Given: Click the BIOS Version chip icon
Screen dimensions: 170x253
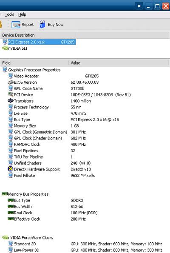Looking at the screenshot, I should (11, 82).
